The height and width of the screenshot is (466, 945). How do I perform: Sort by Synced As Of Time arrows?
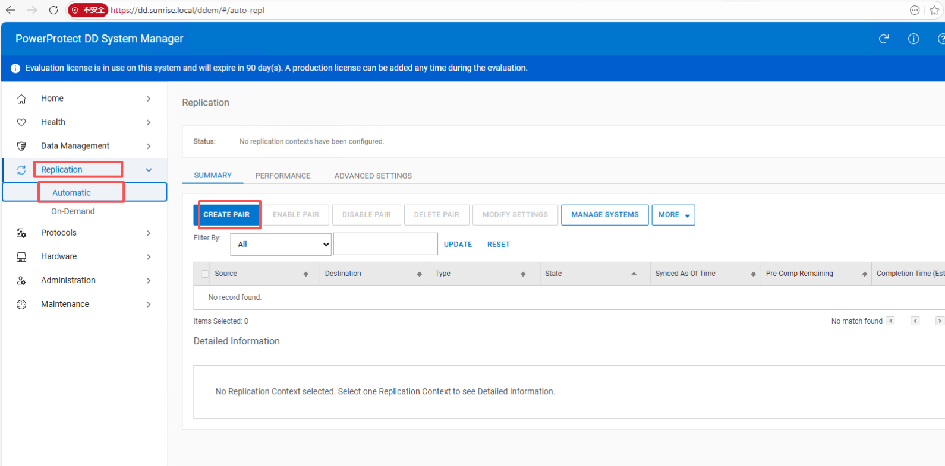tap(754, 274)
